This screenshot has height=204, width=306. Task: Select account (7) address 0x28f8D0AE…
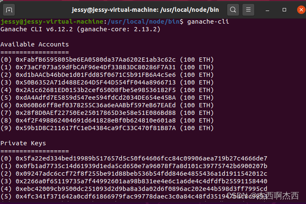click(96, 113)
